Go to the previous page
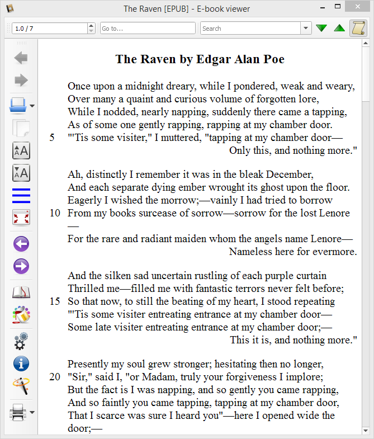Screen dimensions: 374x439 [x=21, y=244]
